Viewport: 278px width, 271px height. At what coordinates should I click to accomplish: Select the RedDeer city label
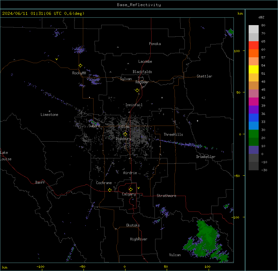142,82
